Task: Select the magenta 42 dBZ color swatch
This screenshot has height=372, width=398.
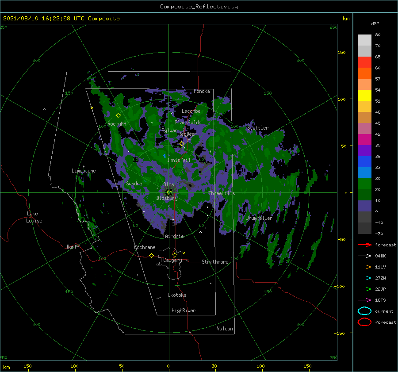Action: coord(364,139)
